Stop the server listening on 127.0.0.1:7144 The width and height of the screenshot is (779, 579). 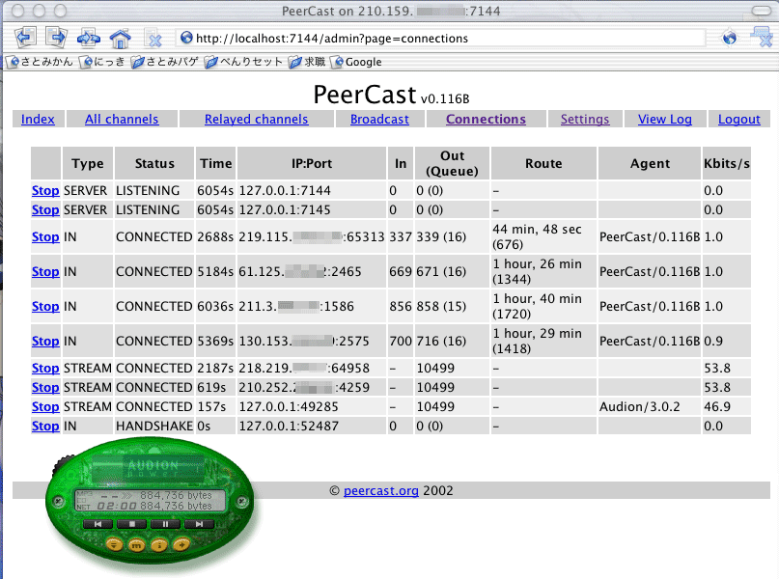point(45,191)
